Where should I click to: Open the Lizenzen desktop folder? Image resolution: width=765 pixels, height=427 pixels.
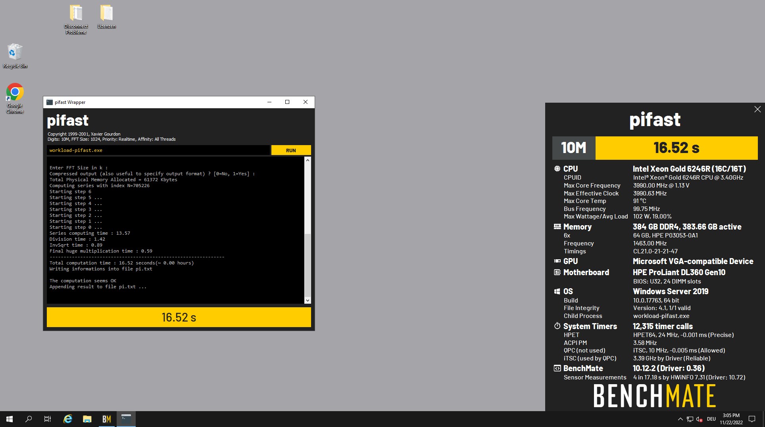(x=106, y=17)
